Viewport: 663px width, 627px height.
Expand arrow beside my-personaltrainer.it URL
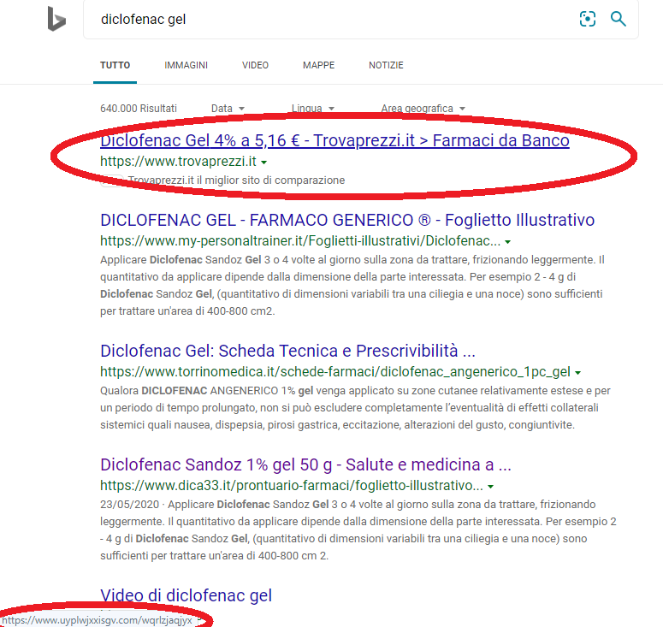tap(508, 242)
